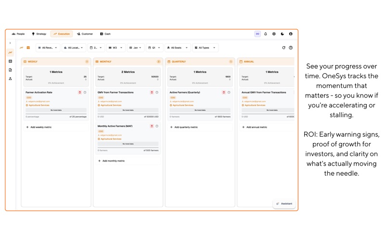Open the Cash tab
The image size is (385, 240).
(x=105, y=34)
